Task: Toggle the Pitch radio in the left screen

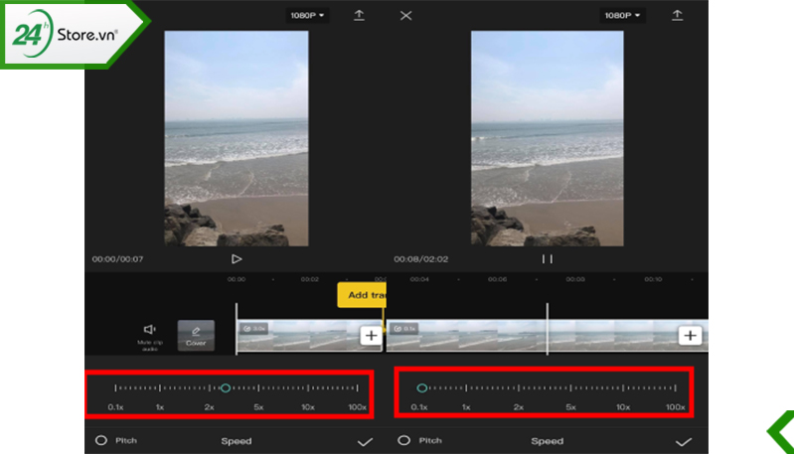Action: click(101, 440)
